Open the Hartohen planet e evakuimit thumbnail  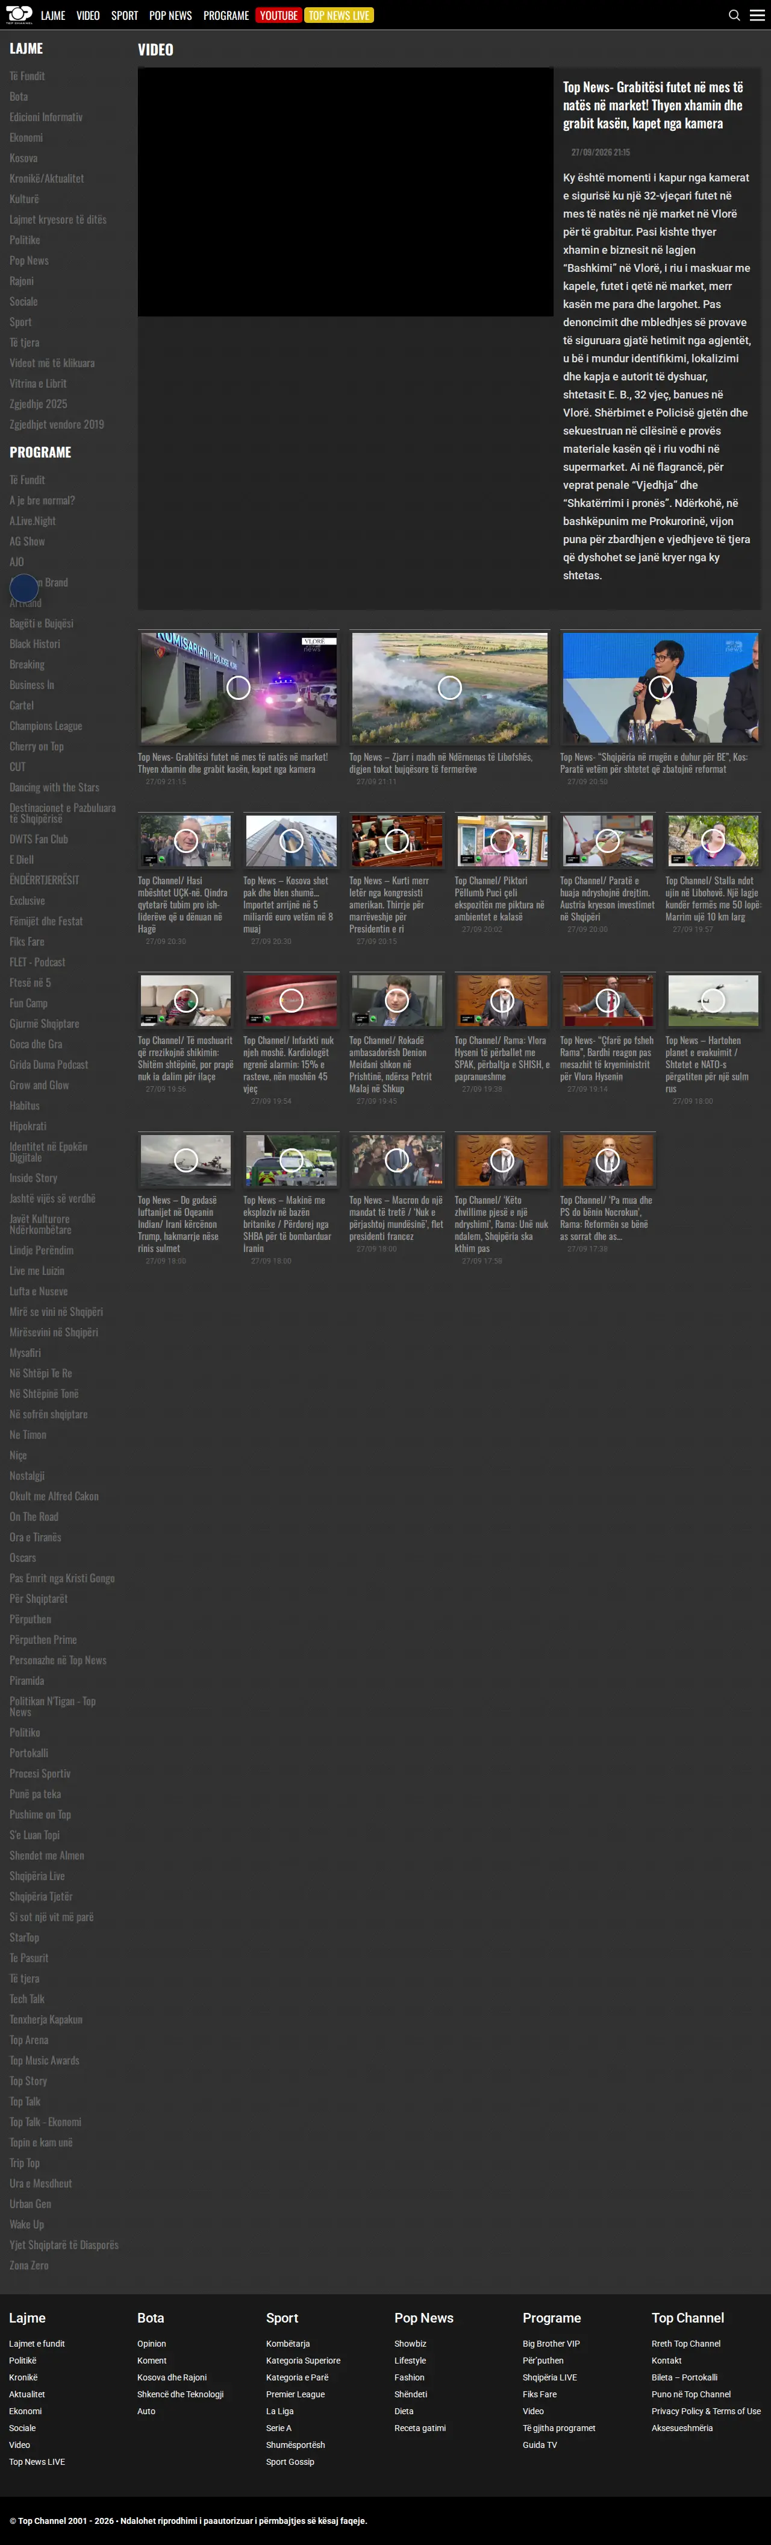(x=713, y=1000)
